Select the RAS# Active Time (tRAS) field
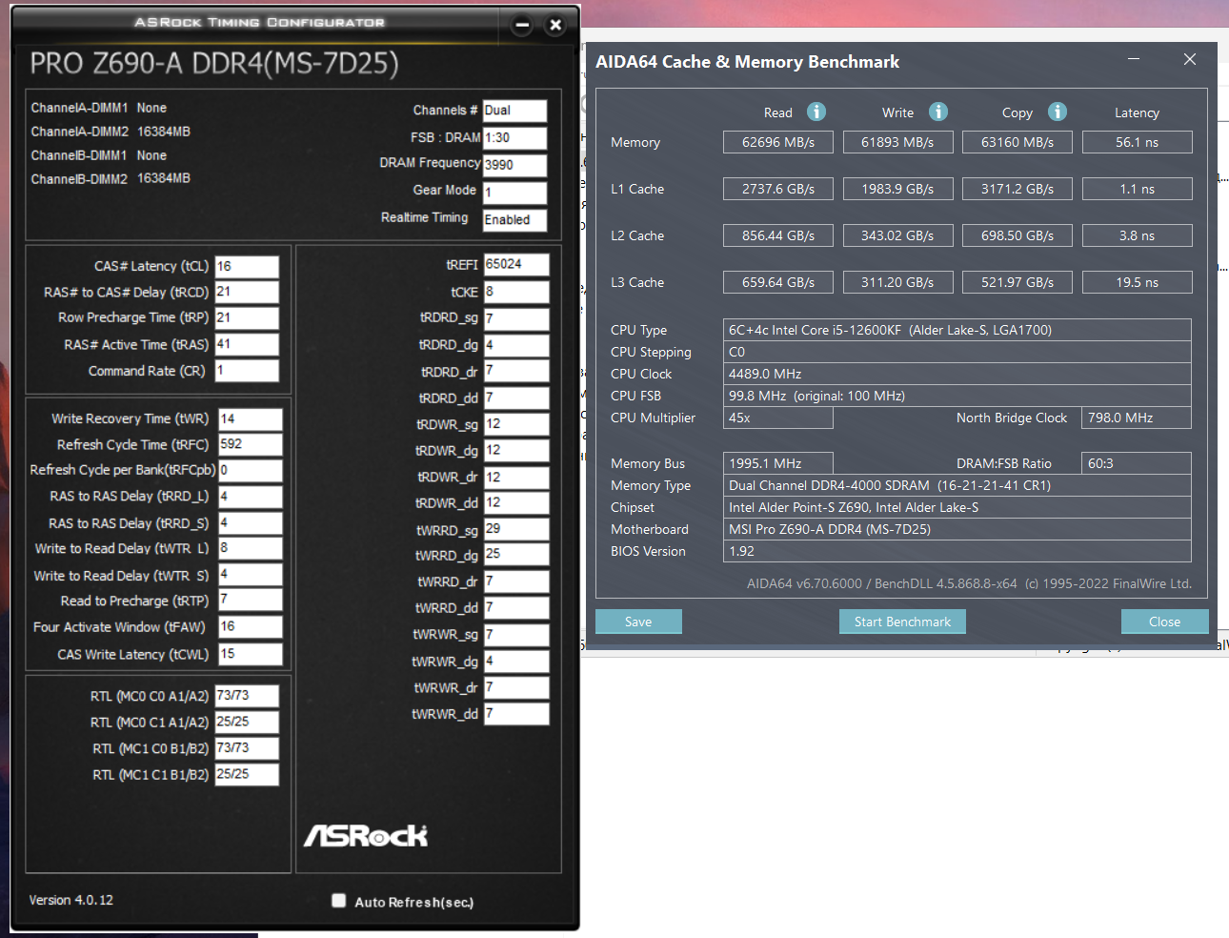 [247, 344]
